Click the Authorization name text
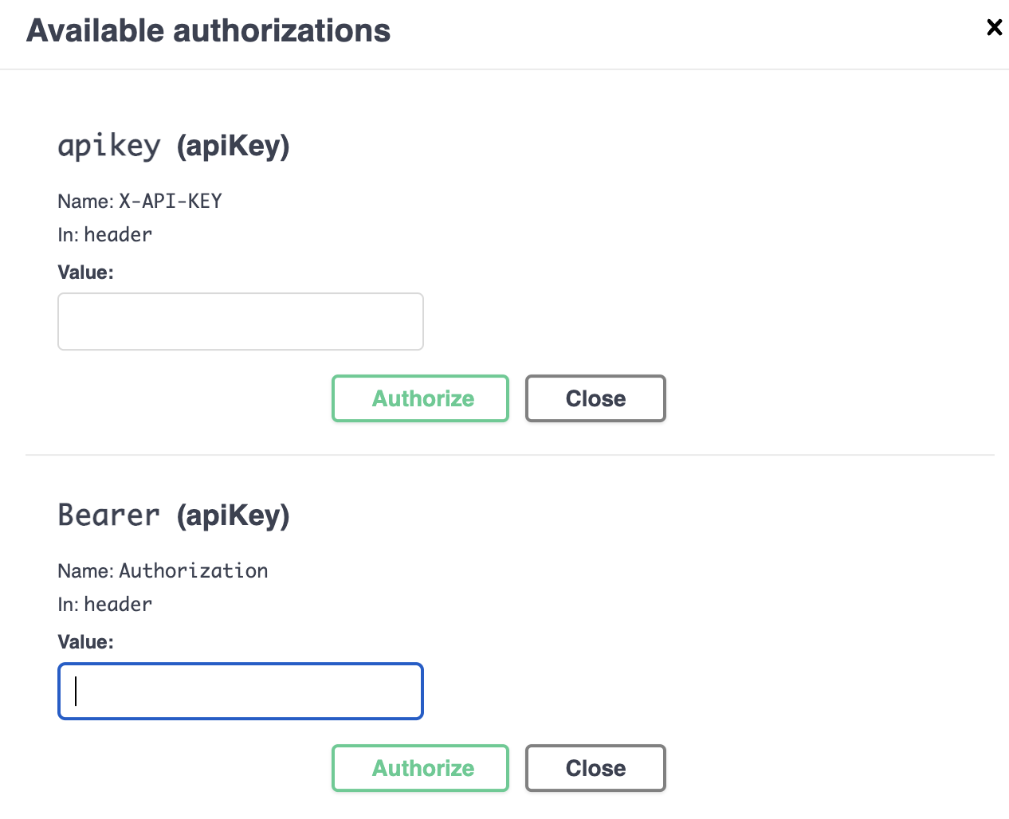Image resolution: width=1009 pixels, height=819 pixels. tap(194, 571)
